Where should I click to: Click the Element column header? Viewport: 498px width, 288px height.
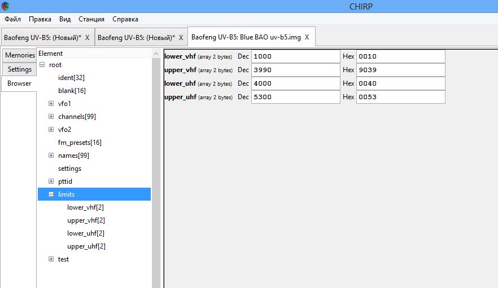click(x=94, y=54)
